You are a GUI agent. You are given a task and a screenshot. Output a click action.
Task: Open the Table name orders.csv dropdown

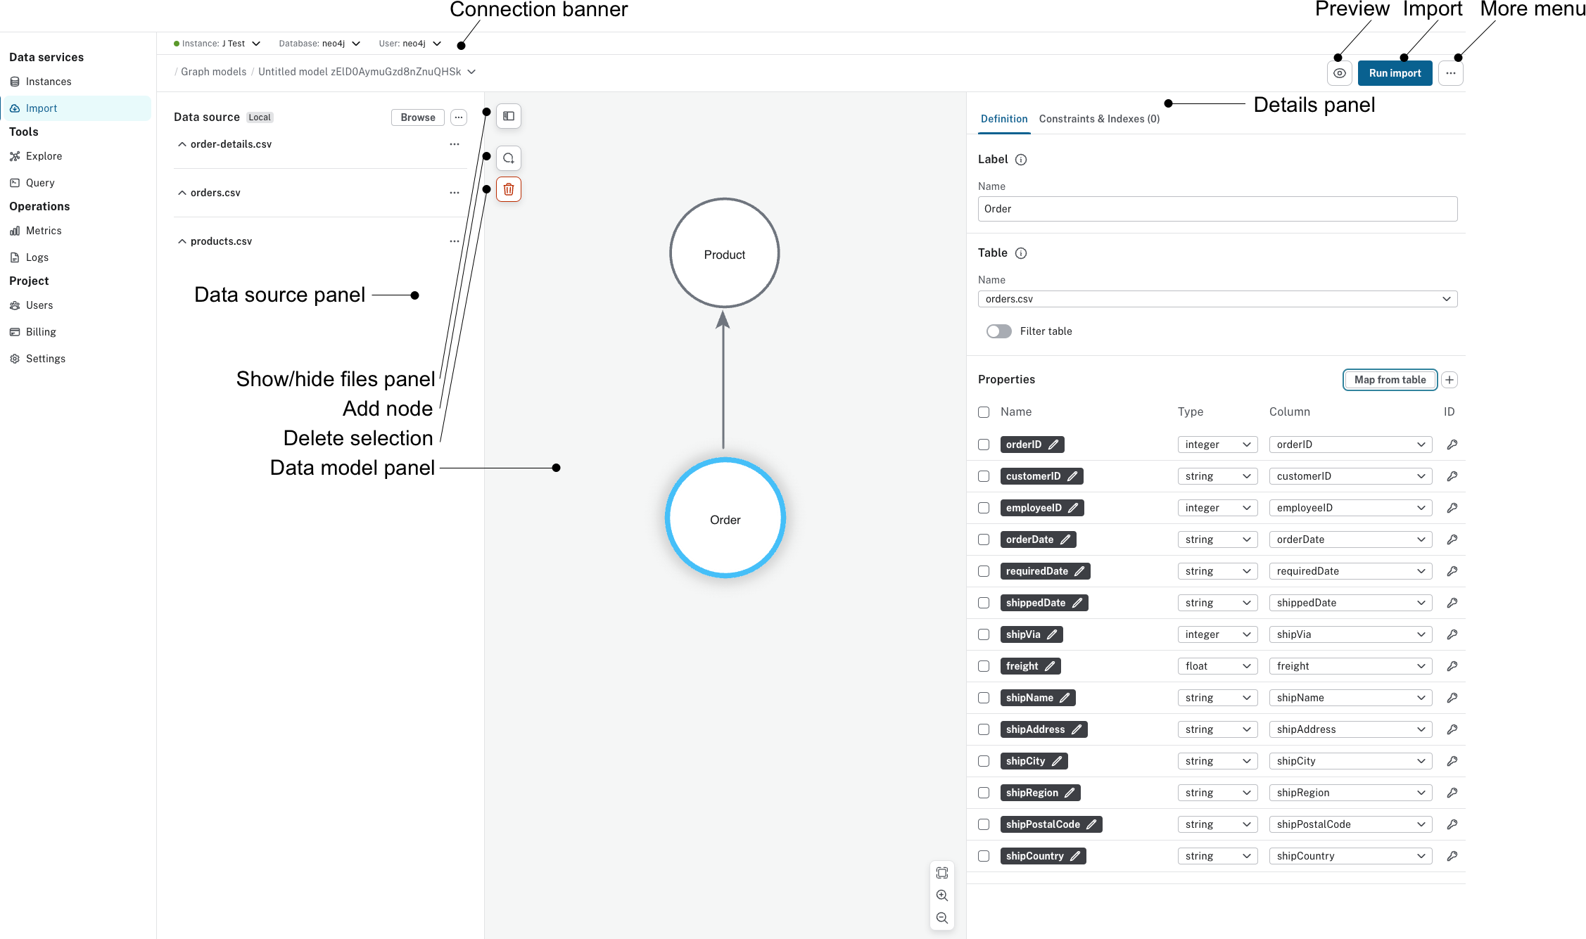click(x=1217, y=299)
